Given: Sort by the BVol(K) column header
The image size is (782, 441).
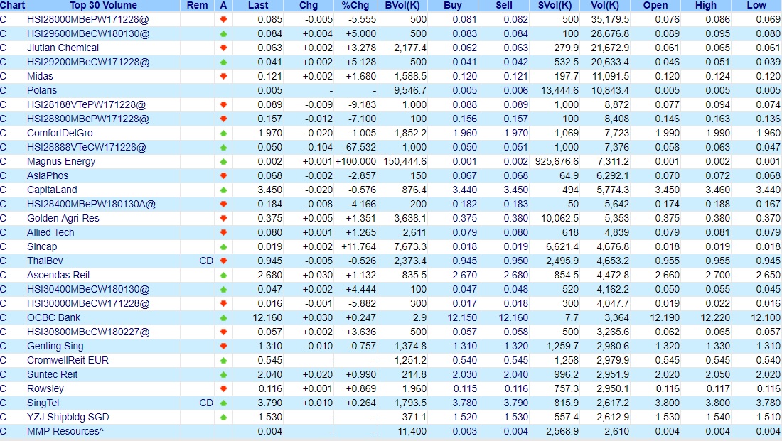Looking at the screenshot, I should pos(402,6).
